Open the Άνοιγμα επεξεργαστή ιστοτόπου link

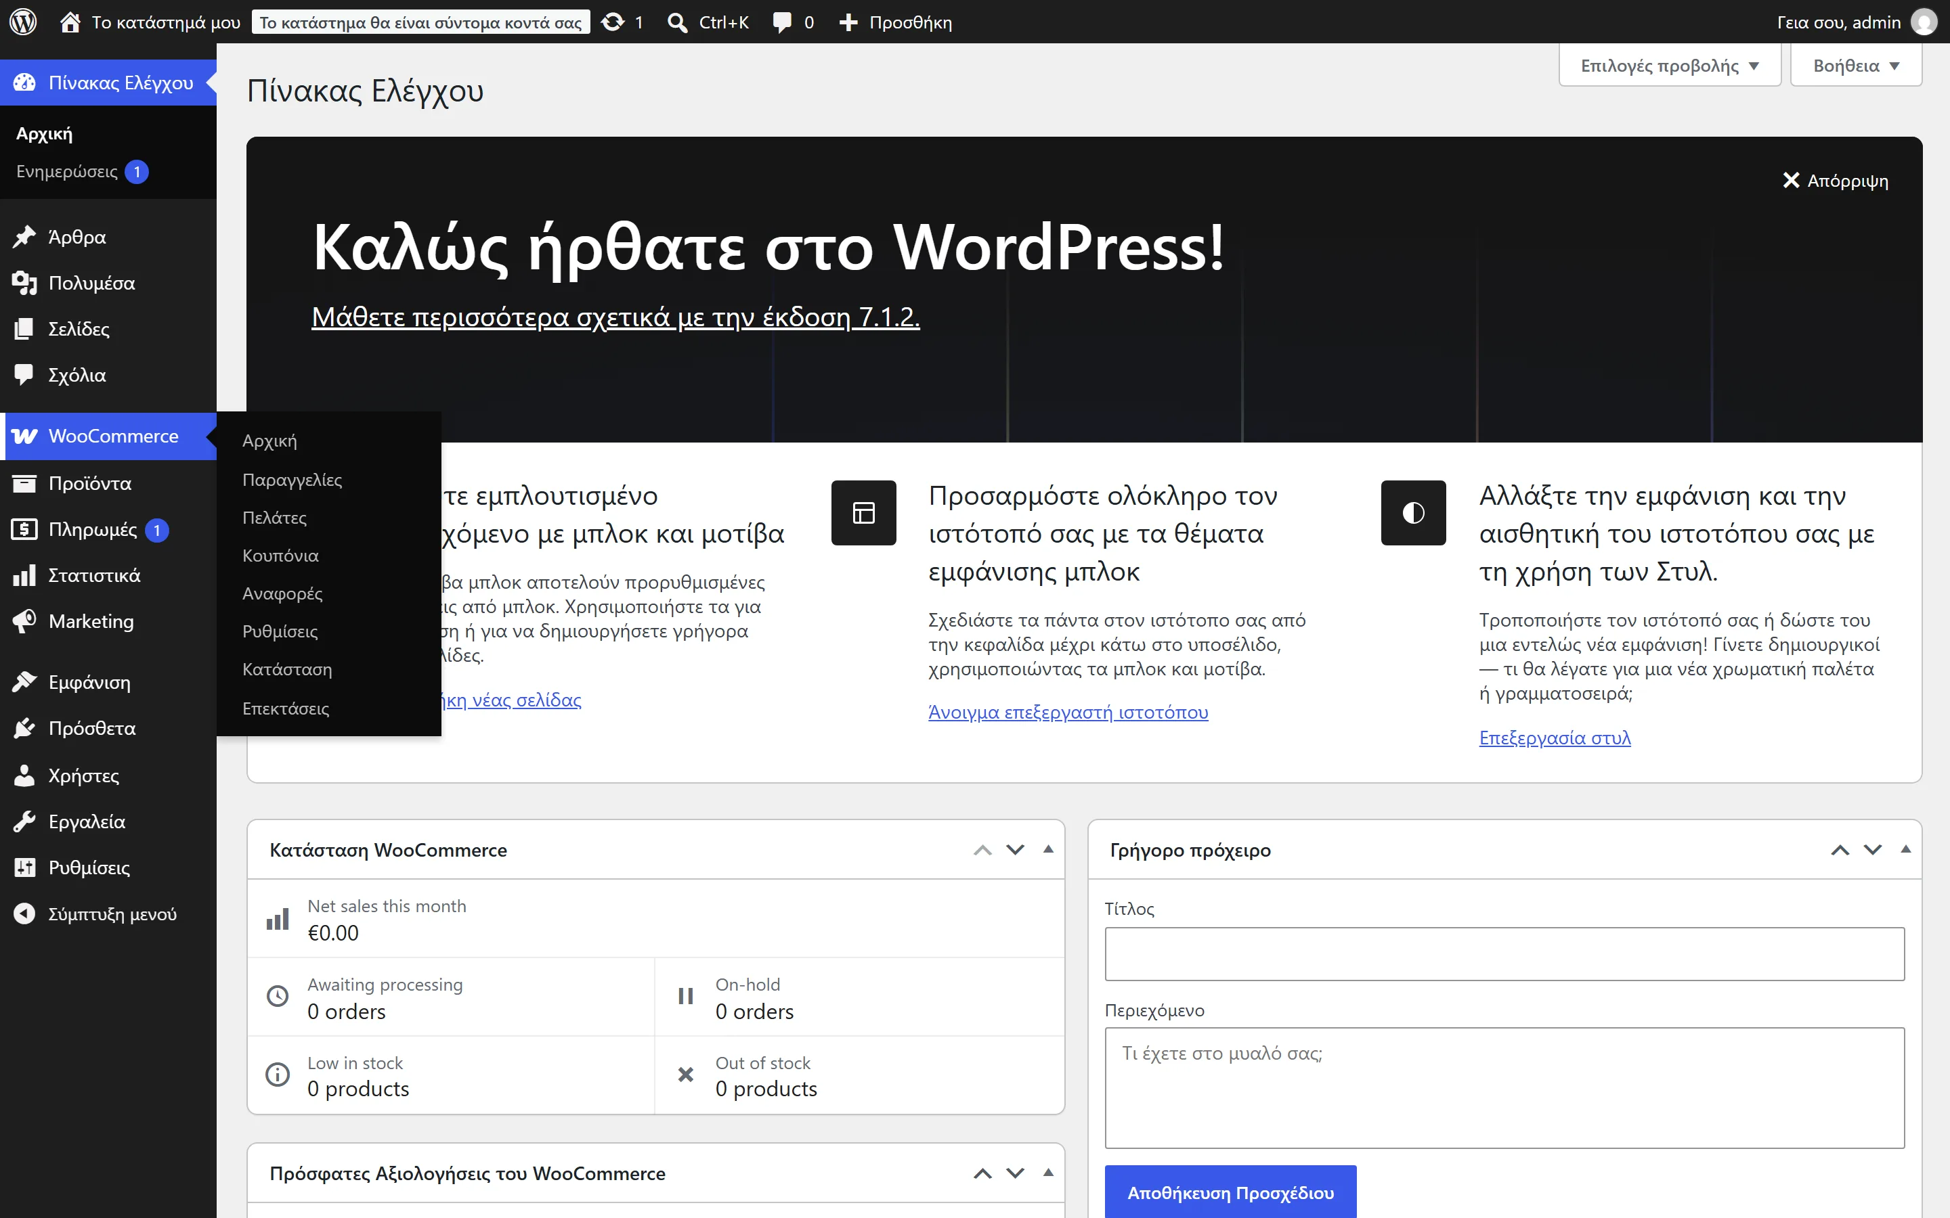pyautogui.click(x=1068, y=712)
